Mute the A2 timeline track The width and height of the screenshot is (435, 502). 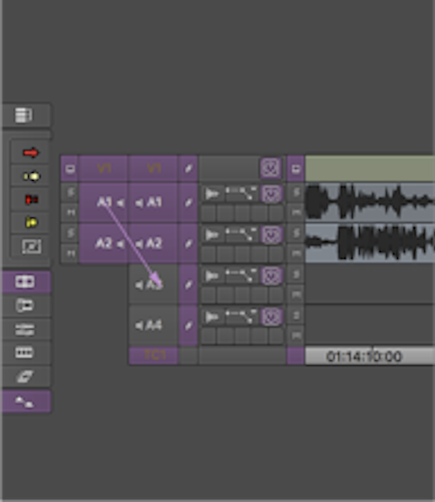[x=296, y=253]
